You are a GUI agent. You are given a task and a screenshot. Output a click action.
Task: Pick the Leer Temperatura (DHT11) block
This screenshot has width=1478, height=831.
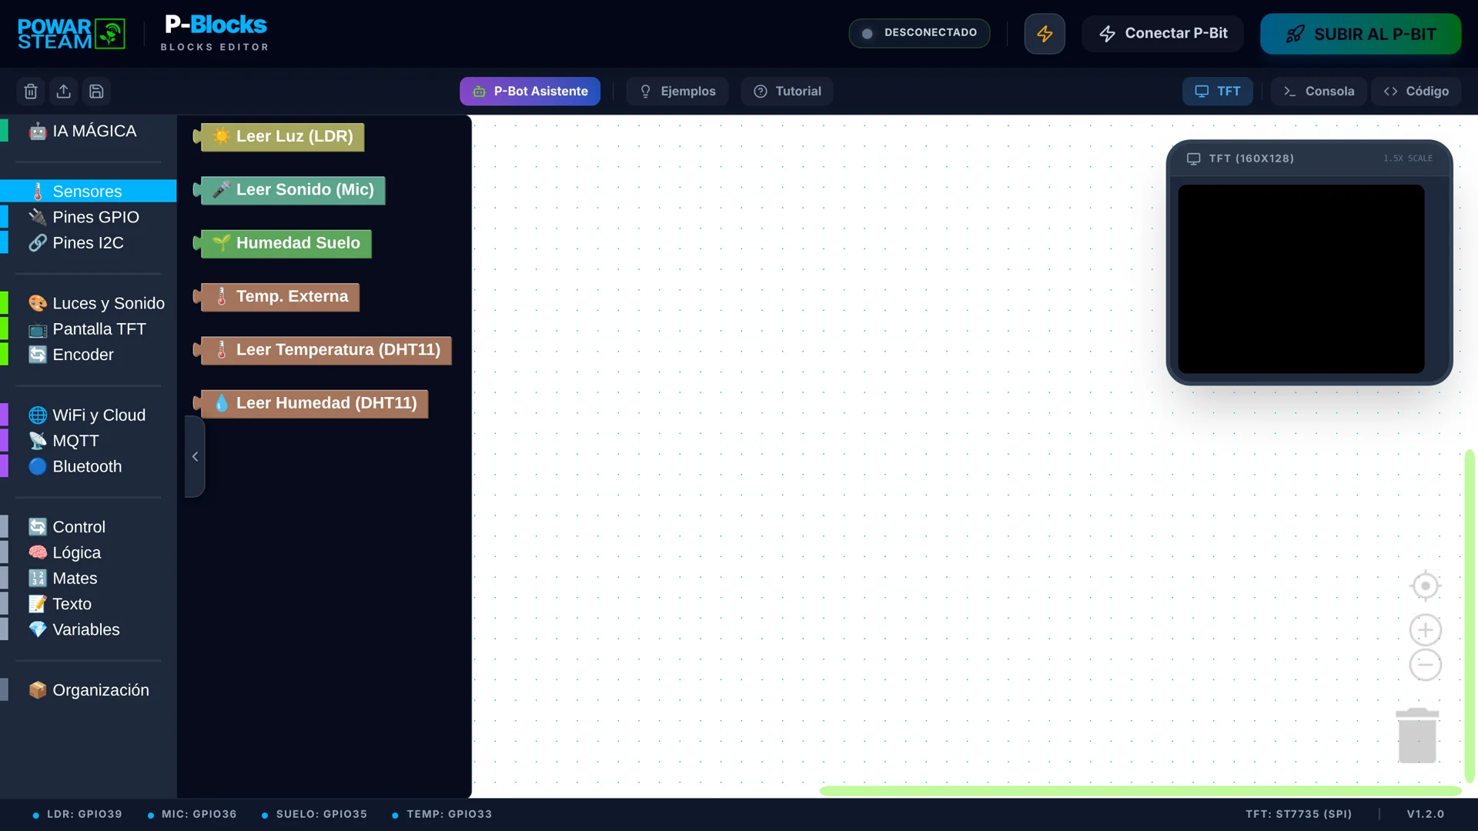[x=323, y=350]
